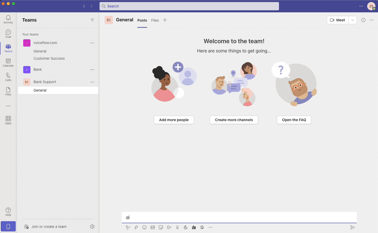Image resolution: width=378 pixels, height=233 pixels.
Task: Click the "Welcome to the team!" heading
Action: point(234,41)
